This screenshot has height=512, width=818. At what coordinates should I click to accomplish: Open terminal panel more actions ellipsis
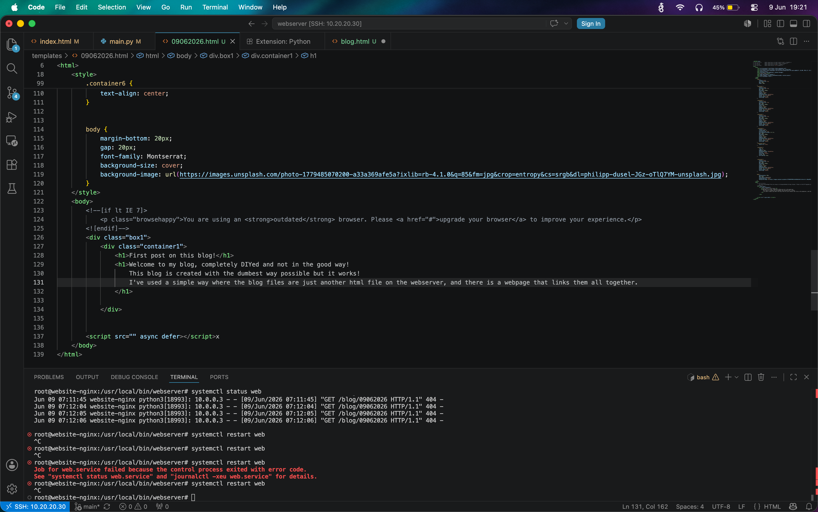[x=774, y=377]
